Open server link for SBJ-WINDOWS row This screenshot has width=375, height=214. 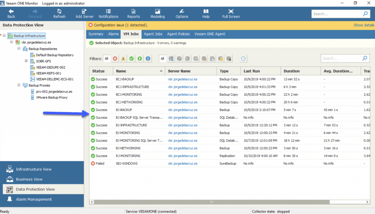pyautogui.click(x=182, y=163)
